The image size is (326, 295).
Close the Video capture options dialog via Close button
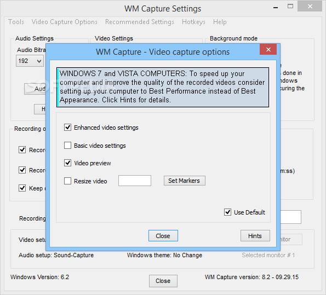click(x=163, y=235)
